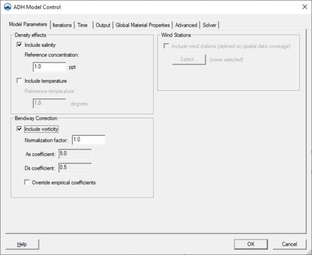Open the Solver tab
Image resolution: width=312 pixels, height=255 pixels.
210,25
